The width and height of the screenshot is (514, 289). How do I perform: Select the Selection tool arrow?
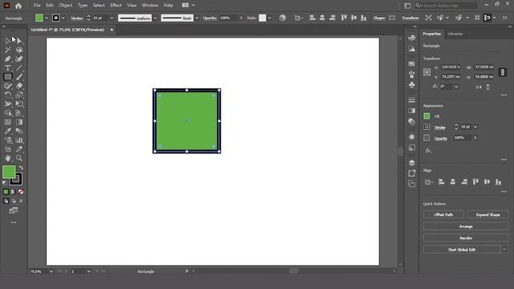point(8,41)
